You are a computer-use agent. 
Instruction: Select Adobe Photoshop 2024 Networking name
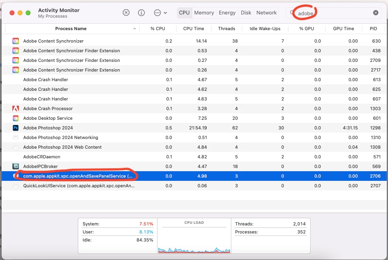(61, 137)
